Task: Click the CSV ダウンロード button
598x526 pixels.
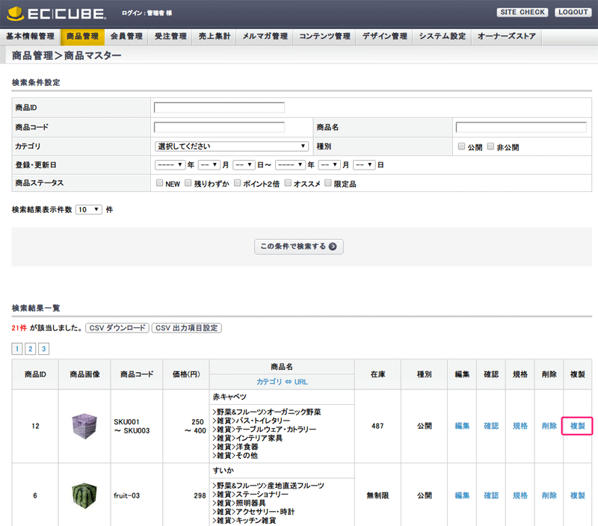Action: tap(117, 328)
